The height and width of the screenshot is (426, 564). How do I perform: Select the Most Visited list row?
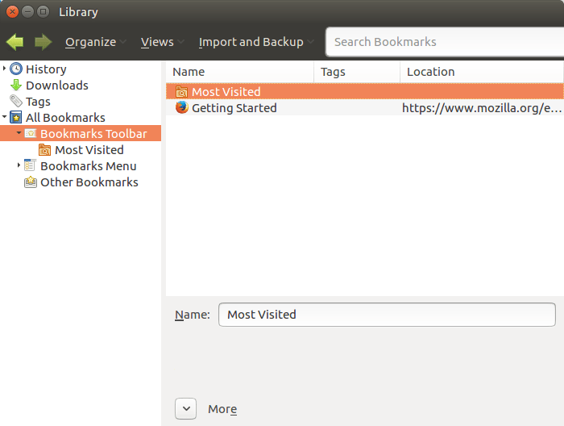point(365,91)
